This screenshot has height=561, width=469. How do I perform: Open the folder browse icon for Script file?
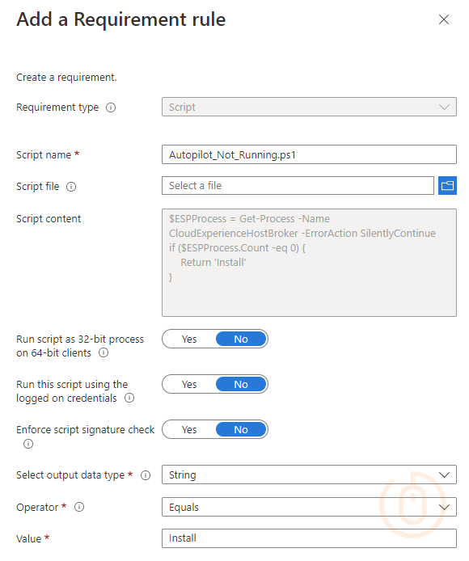[x=447, y=185]
